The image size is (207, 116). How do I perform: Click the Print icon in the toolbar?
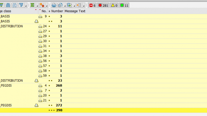[x=54, y=5]
